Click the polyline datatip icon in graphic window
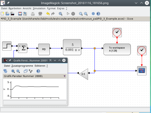The width and height of the screenshot is (151, 113). point(31,71)
